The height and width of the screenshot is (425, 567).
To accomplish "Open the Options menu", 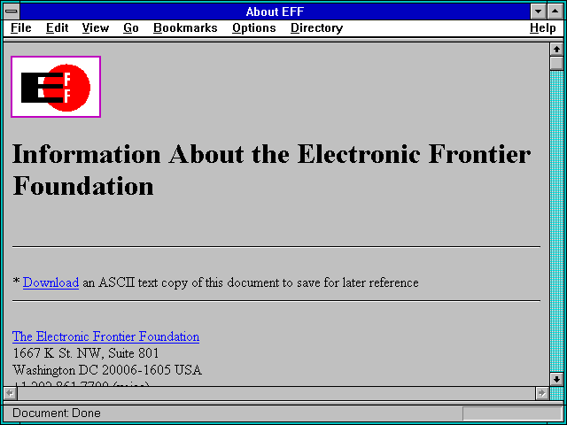I will pos(254,28).
